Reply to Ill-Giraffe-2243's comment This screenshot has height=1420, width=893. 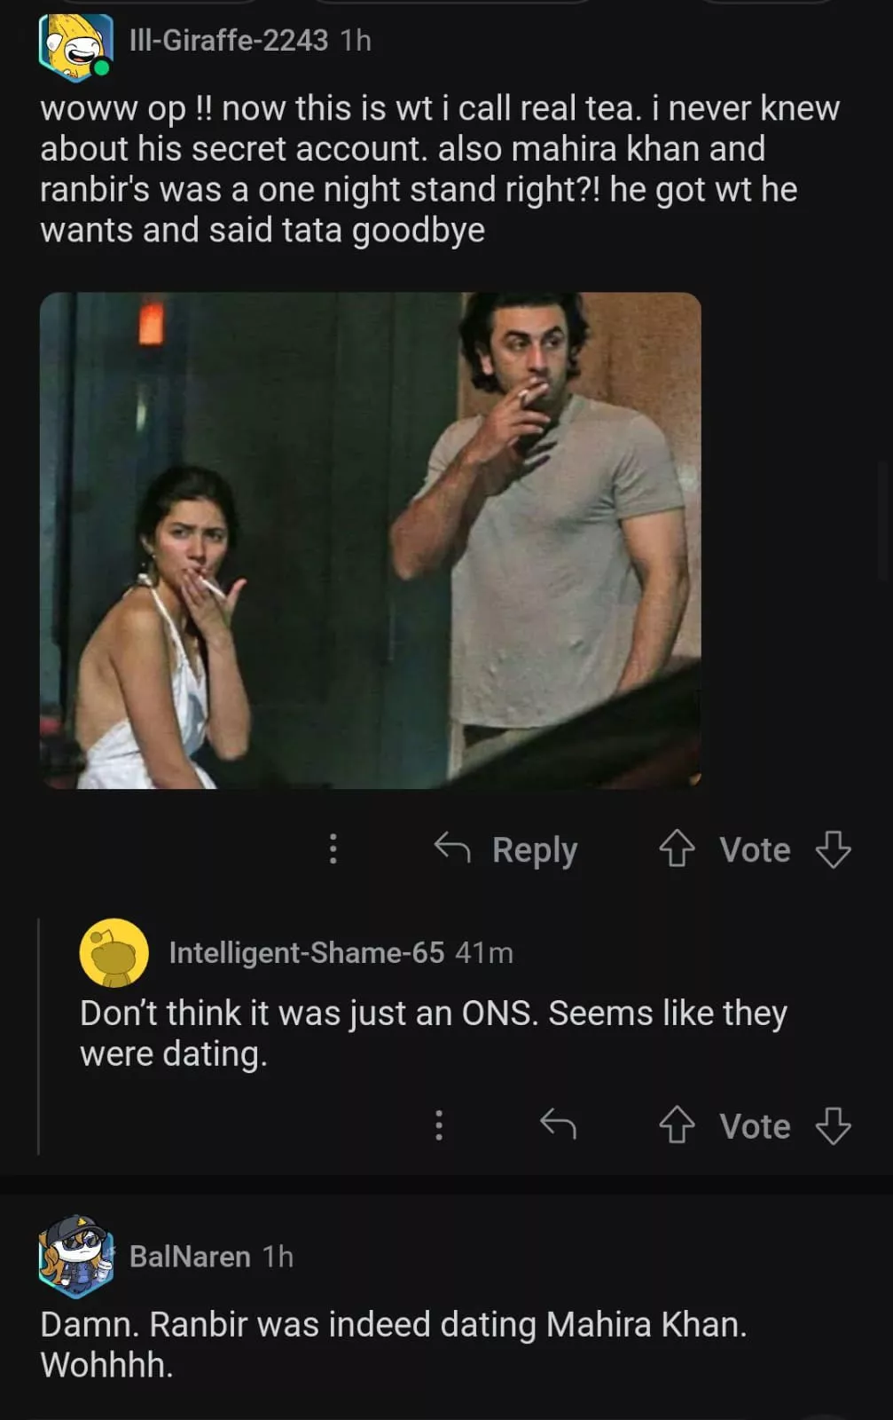[506, 849]
